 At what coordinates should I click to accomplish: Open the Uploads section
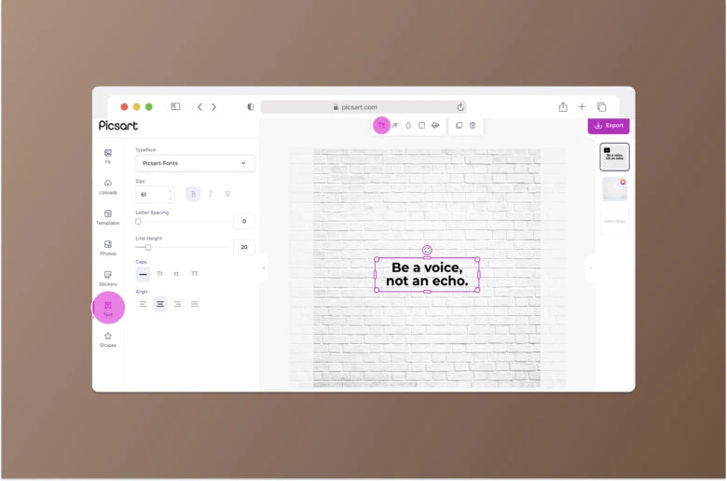[x=108, y=186]
